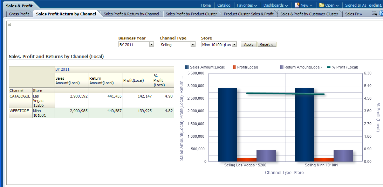Click the WEBSTORE channel cell
Image resolution: width=383 pixels, height=187 pixels.
tap(21, 113)
